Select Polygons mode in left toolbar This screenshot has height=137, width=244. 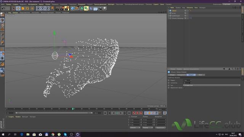point(2,43)
